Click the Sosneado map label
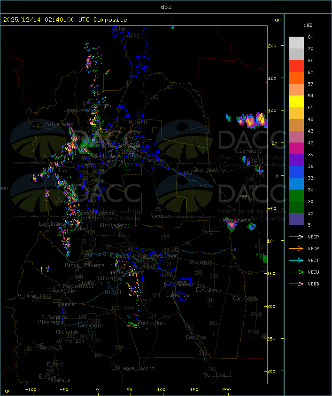The height and width of the screenshot is (396, 332). (x=63, y=291)
